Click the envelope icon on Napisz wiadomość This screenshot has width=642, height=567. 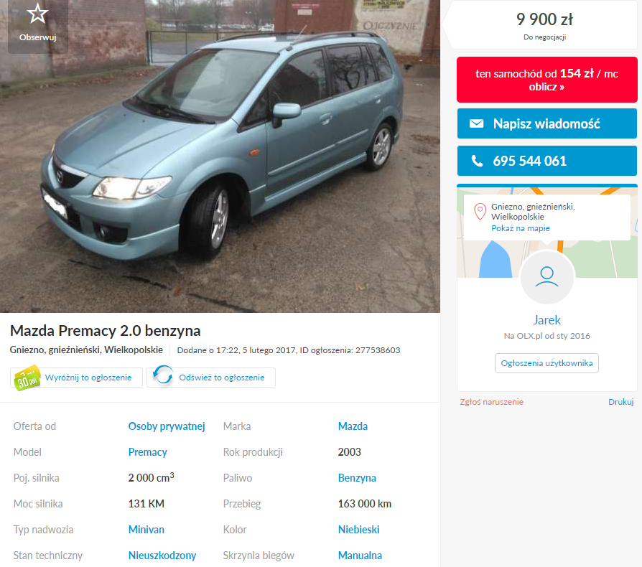pyautogui.click(x=476, y=123)
